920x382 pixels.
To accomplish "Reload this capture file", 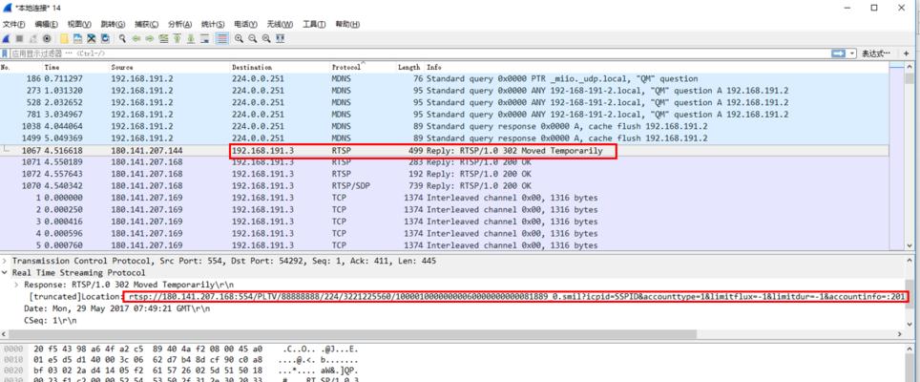I will [105, 39].
